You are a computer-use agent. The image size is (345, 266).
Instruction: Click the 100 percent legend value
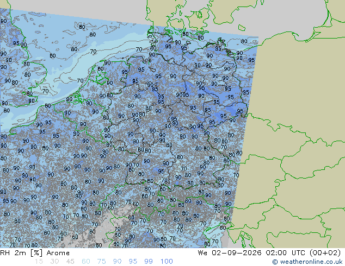pyautogui.click(x=167, y=262)
